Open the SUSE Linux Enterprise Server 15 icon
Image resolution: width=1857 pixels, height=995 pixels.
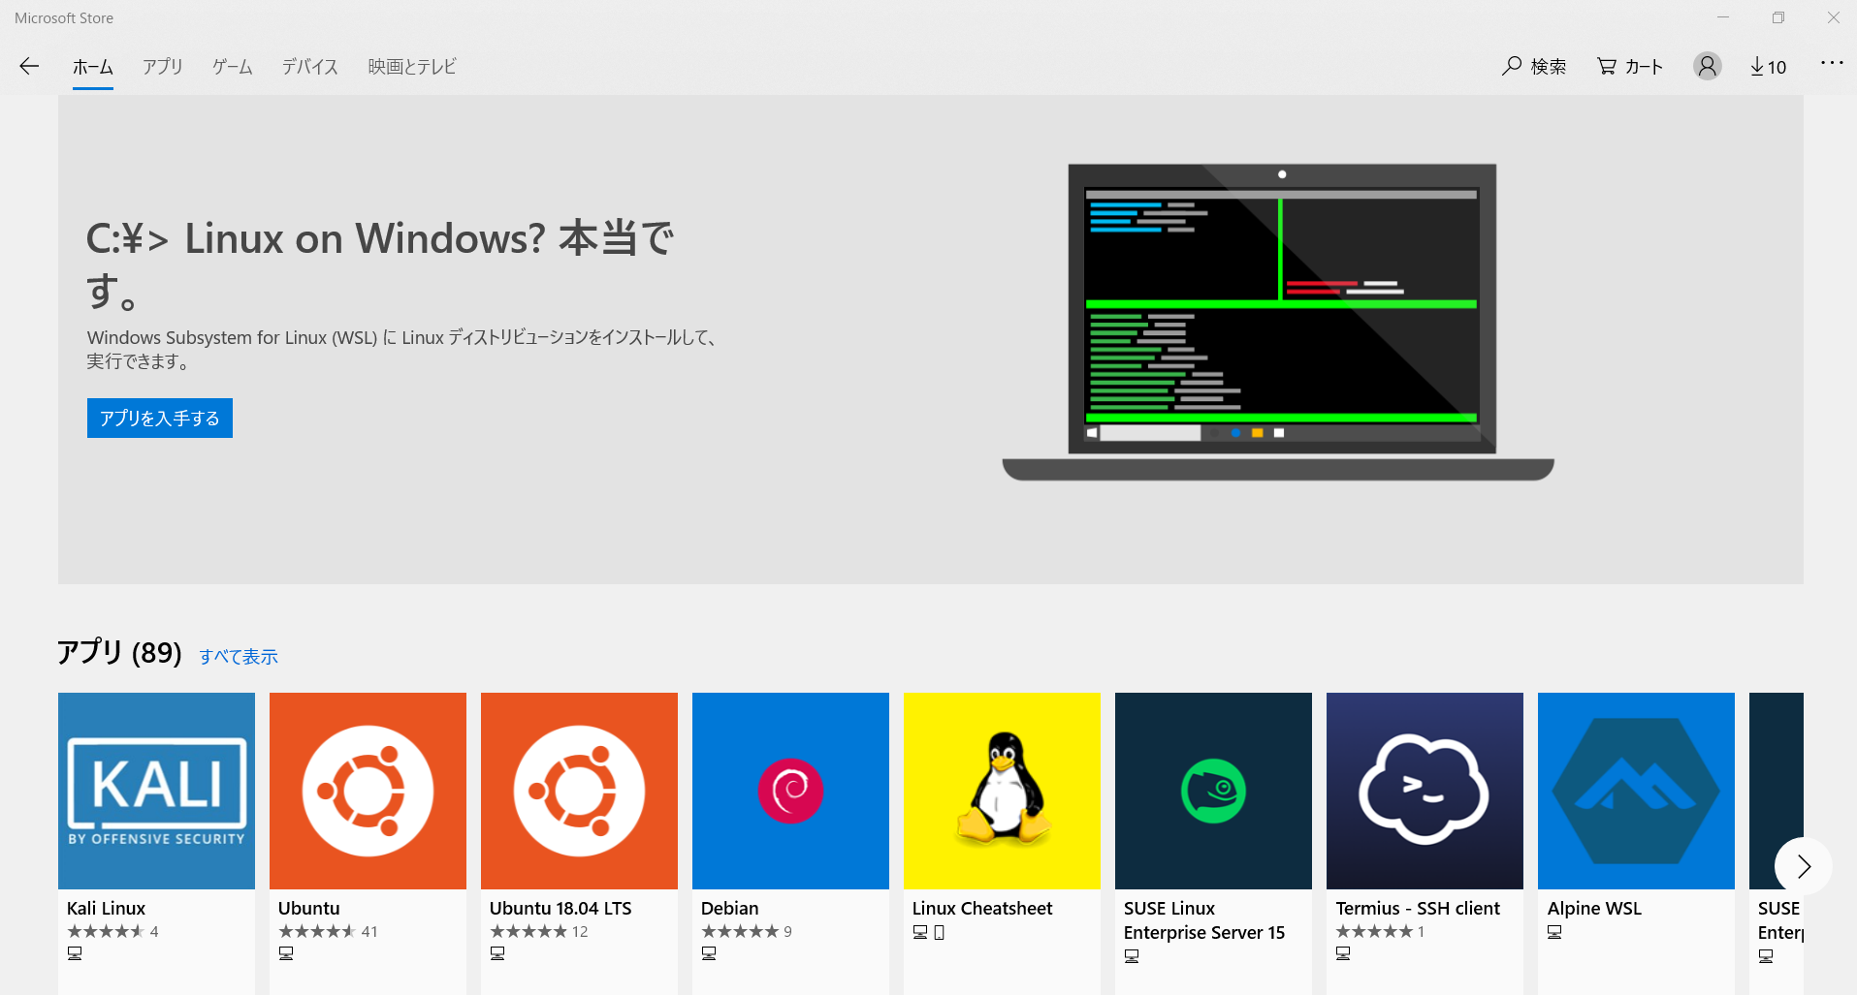[1213, 791]
